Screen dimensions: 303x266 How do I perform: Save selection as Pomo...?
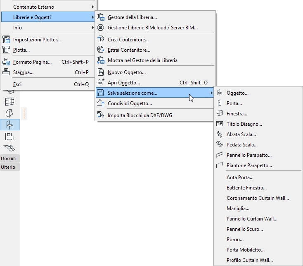(258, 239)
